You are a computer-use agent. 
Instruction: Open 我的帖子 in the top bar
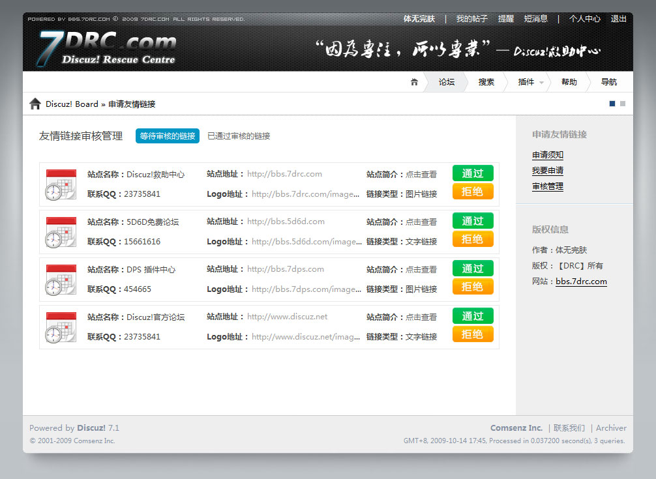click(472, 19)
